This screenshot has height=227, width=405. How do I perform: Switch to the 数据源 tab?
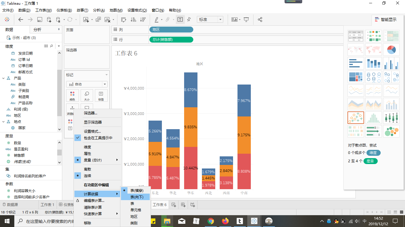10,205
